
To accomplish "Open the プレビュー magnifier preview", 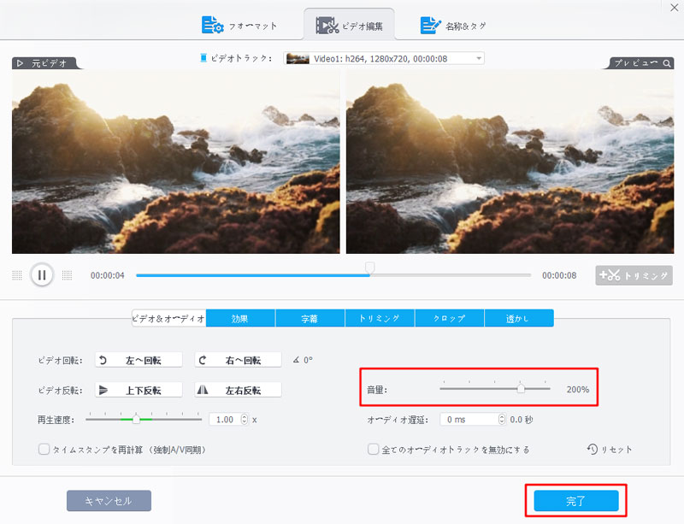I will (x=642, y=63).
